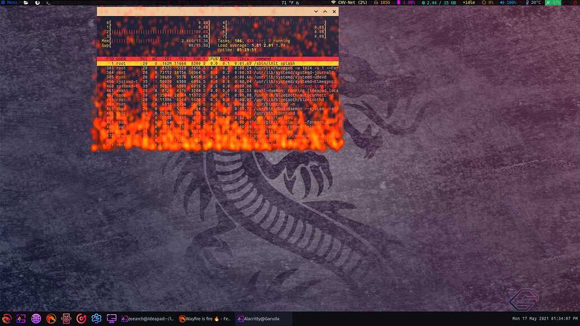Click the settings gear icon in the taskbar
This screenshot has width=580, height=326.
(x=96, y=318)
